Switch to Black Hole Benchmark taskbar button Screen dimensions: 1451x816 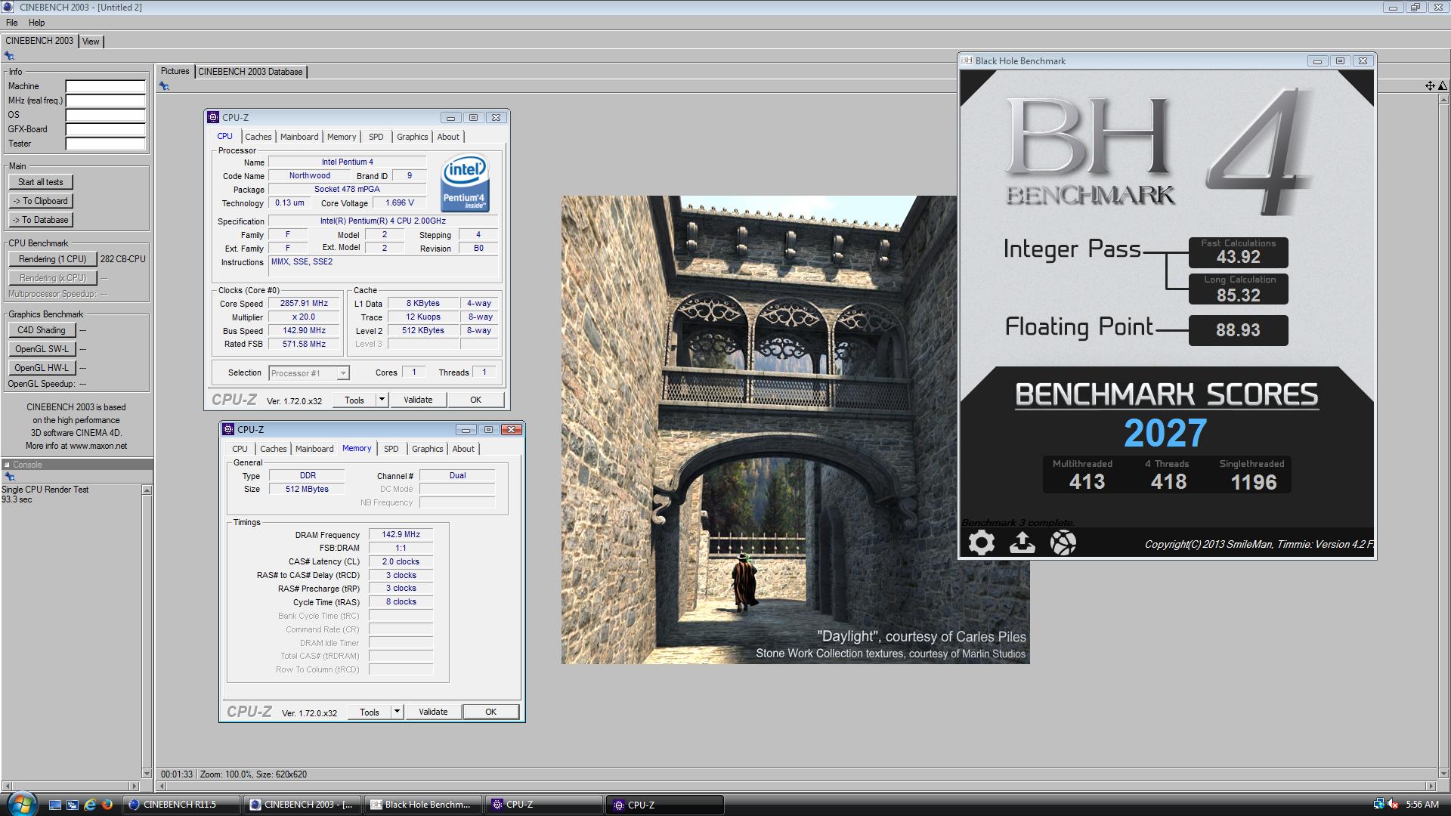[x=422, y=805]
